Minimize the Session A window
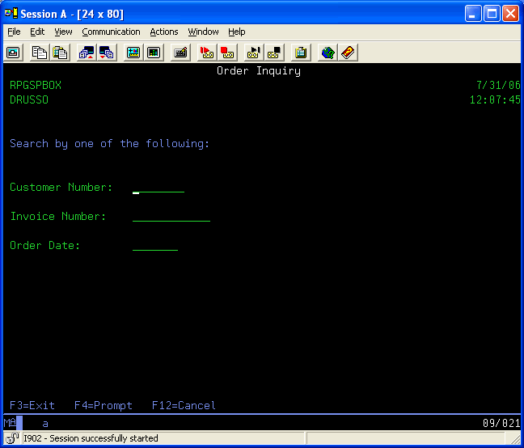The height and width of the screenshot is (448, 524). click(x=473, y=14)
